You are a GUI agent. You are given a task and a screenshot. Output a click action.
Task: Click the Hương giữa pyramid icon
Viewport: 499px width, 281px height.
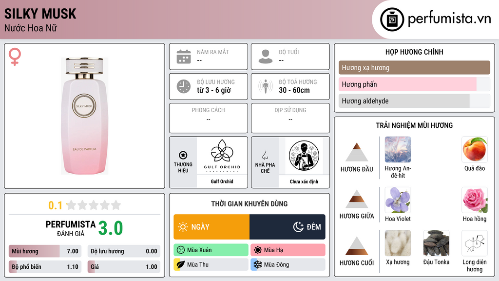coord(357,199)
